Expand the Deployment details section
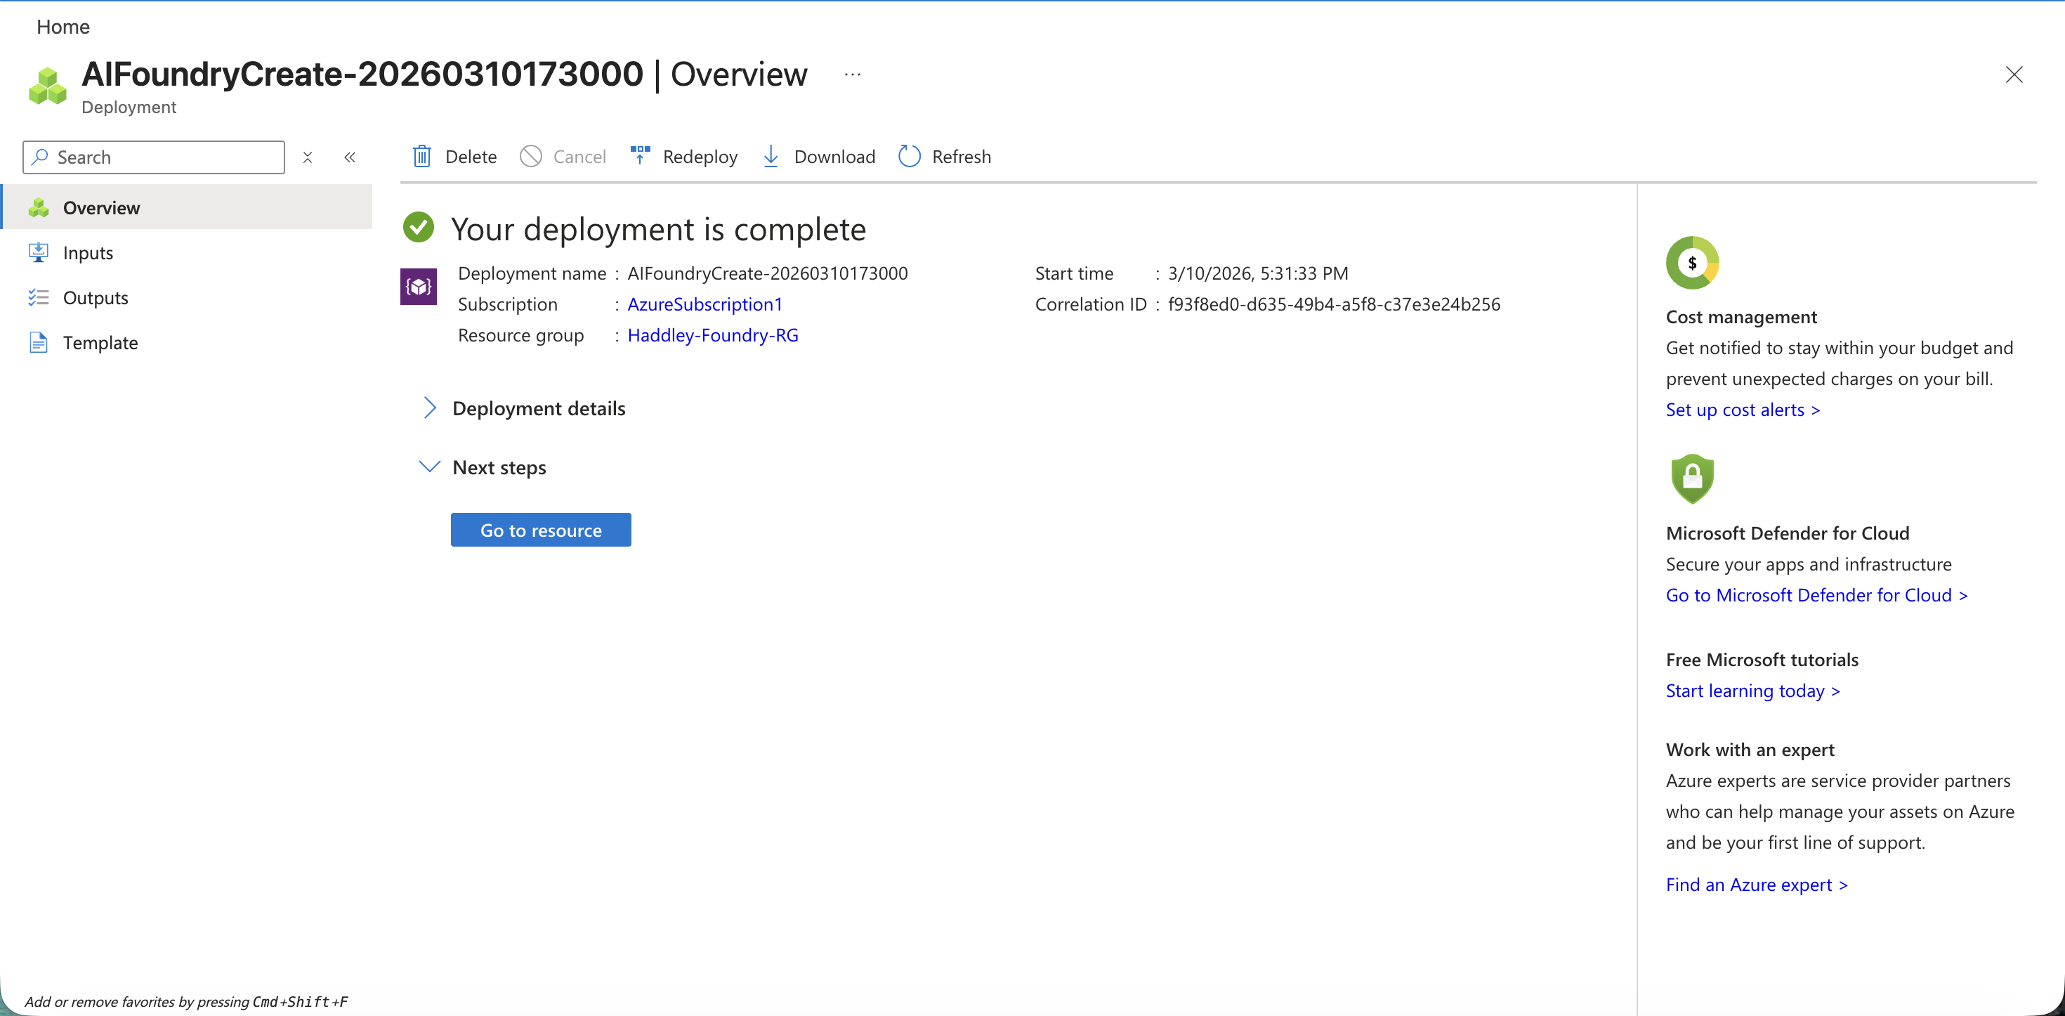2065x1016 pixels. (x=430, y=408)
